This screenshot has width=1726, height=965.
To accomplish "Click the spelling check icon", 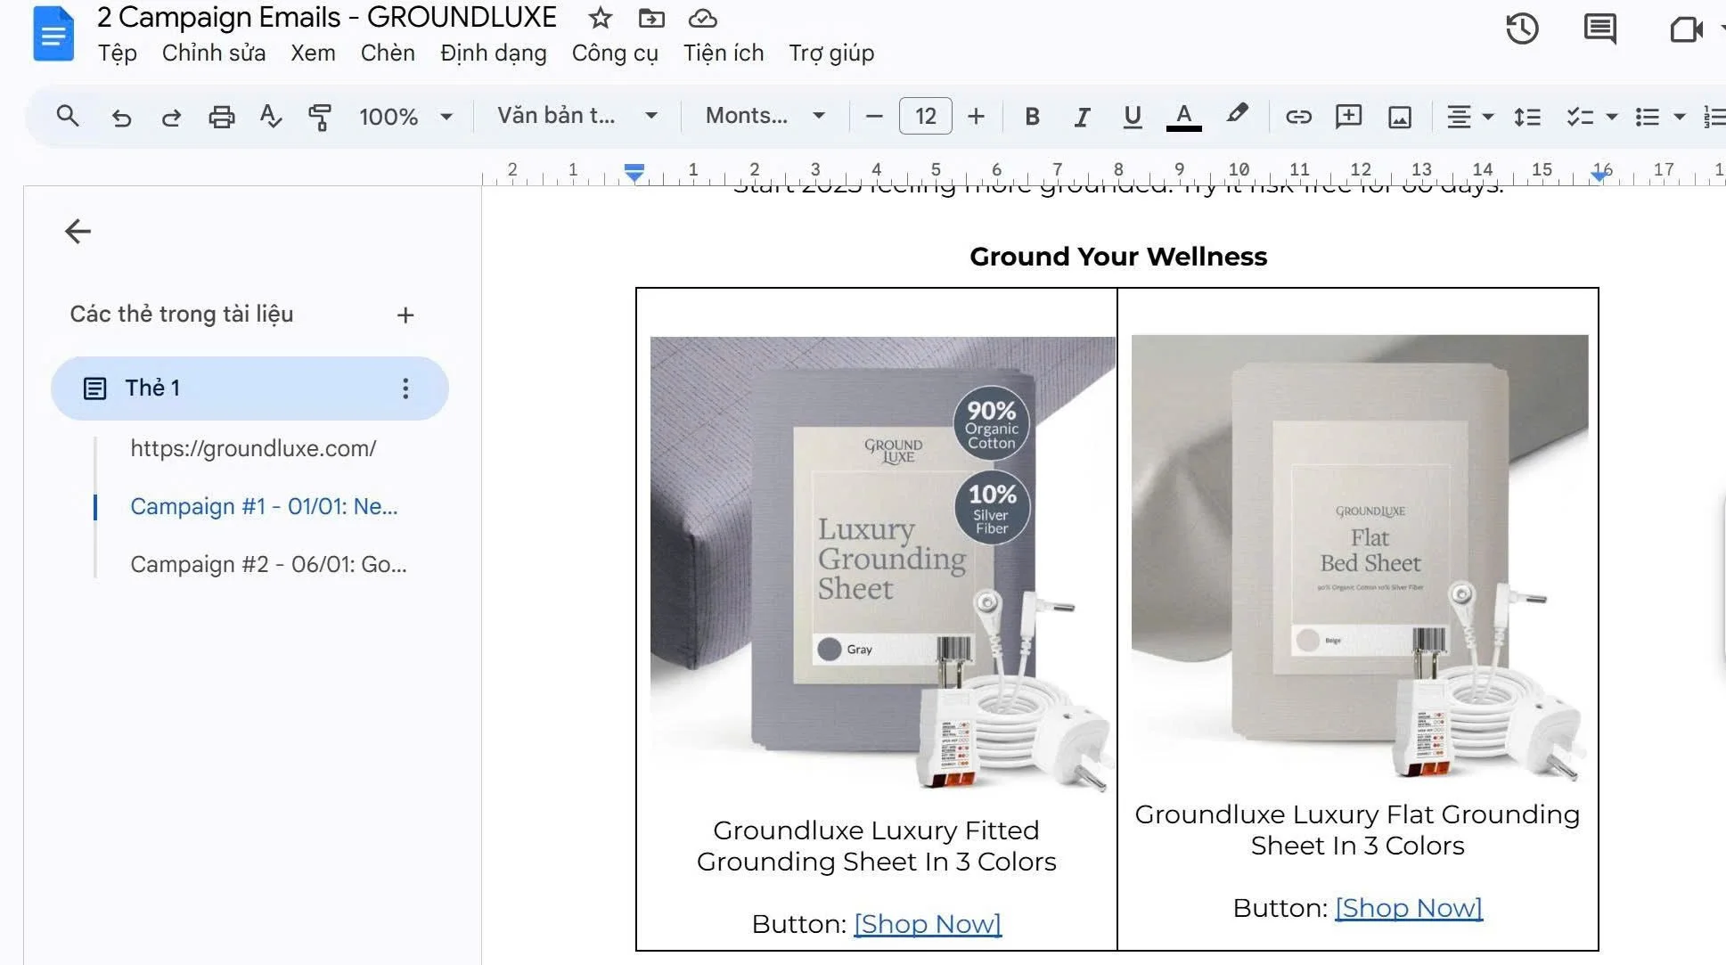I will coord(270,117).
